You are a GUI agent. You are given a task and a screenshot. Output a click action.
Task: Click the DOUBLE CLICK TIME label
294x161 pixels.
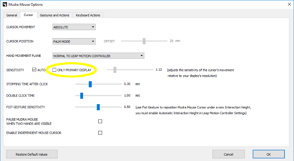pos(21,96)
